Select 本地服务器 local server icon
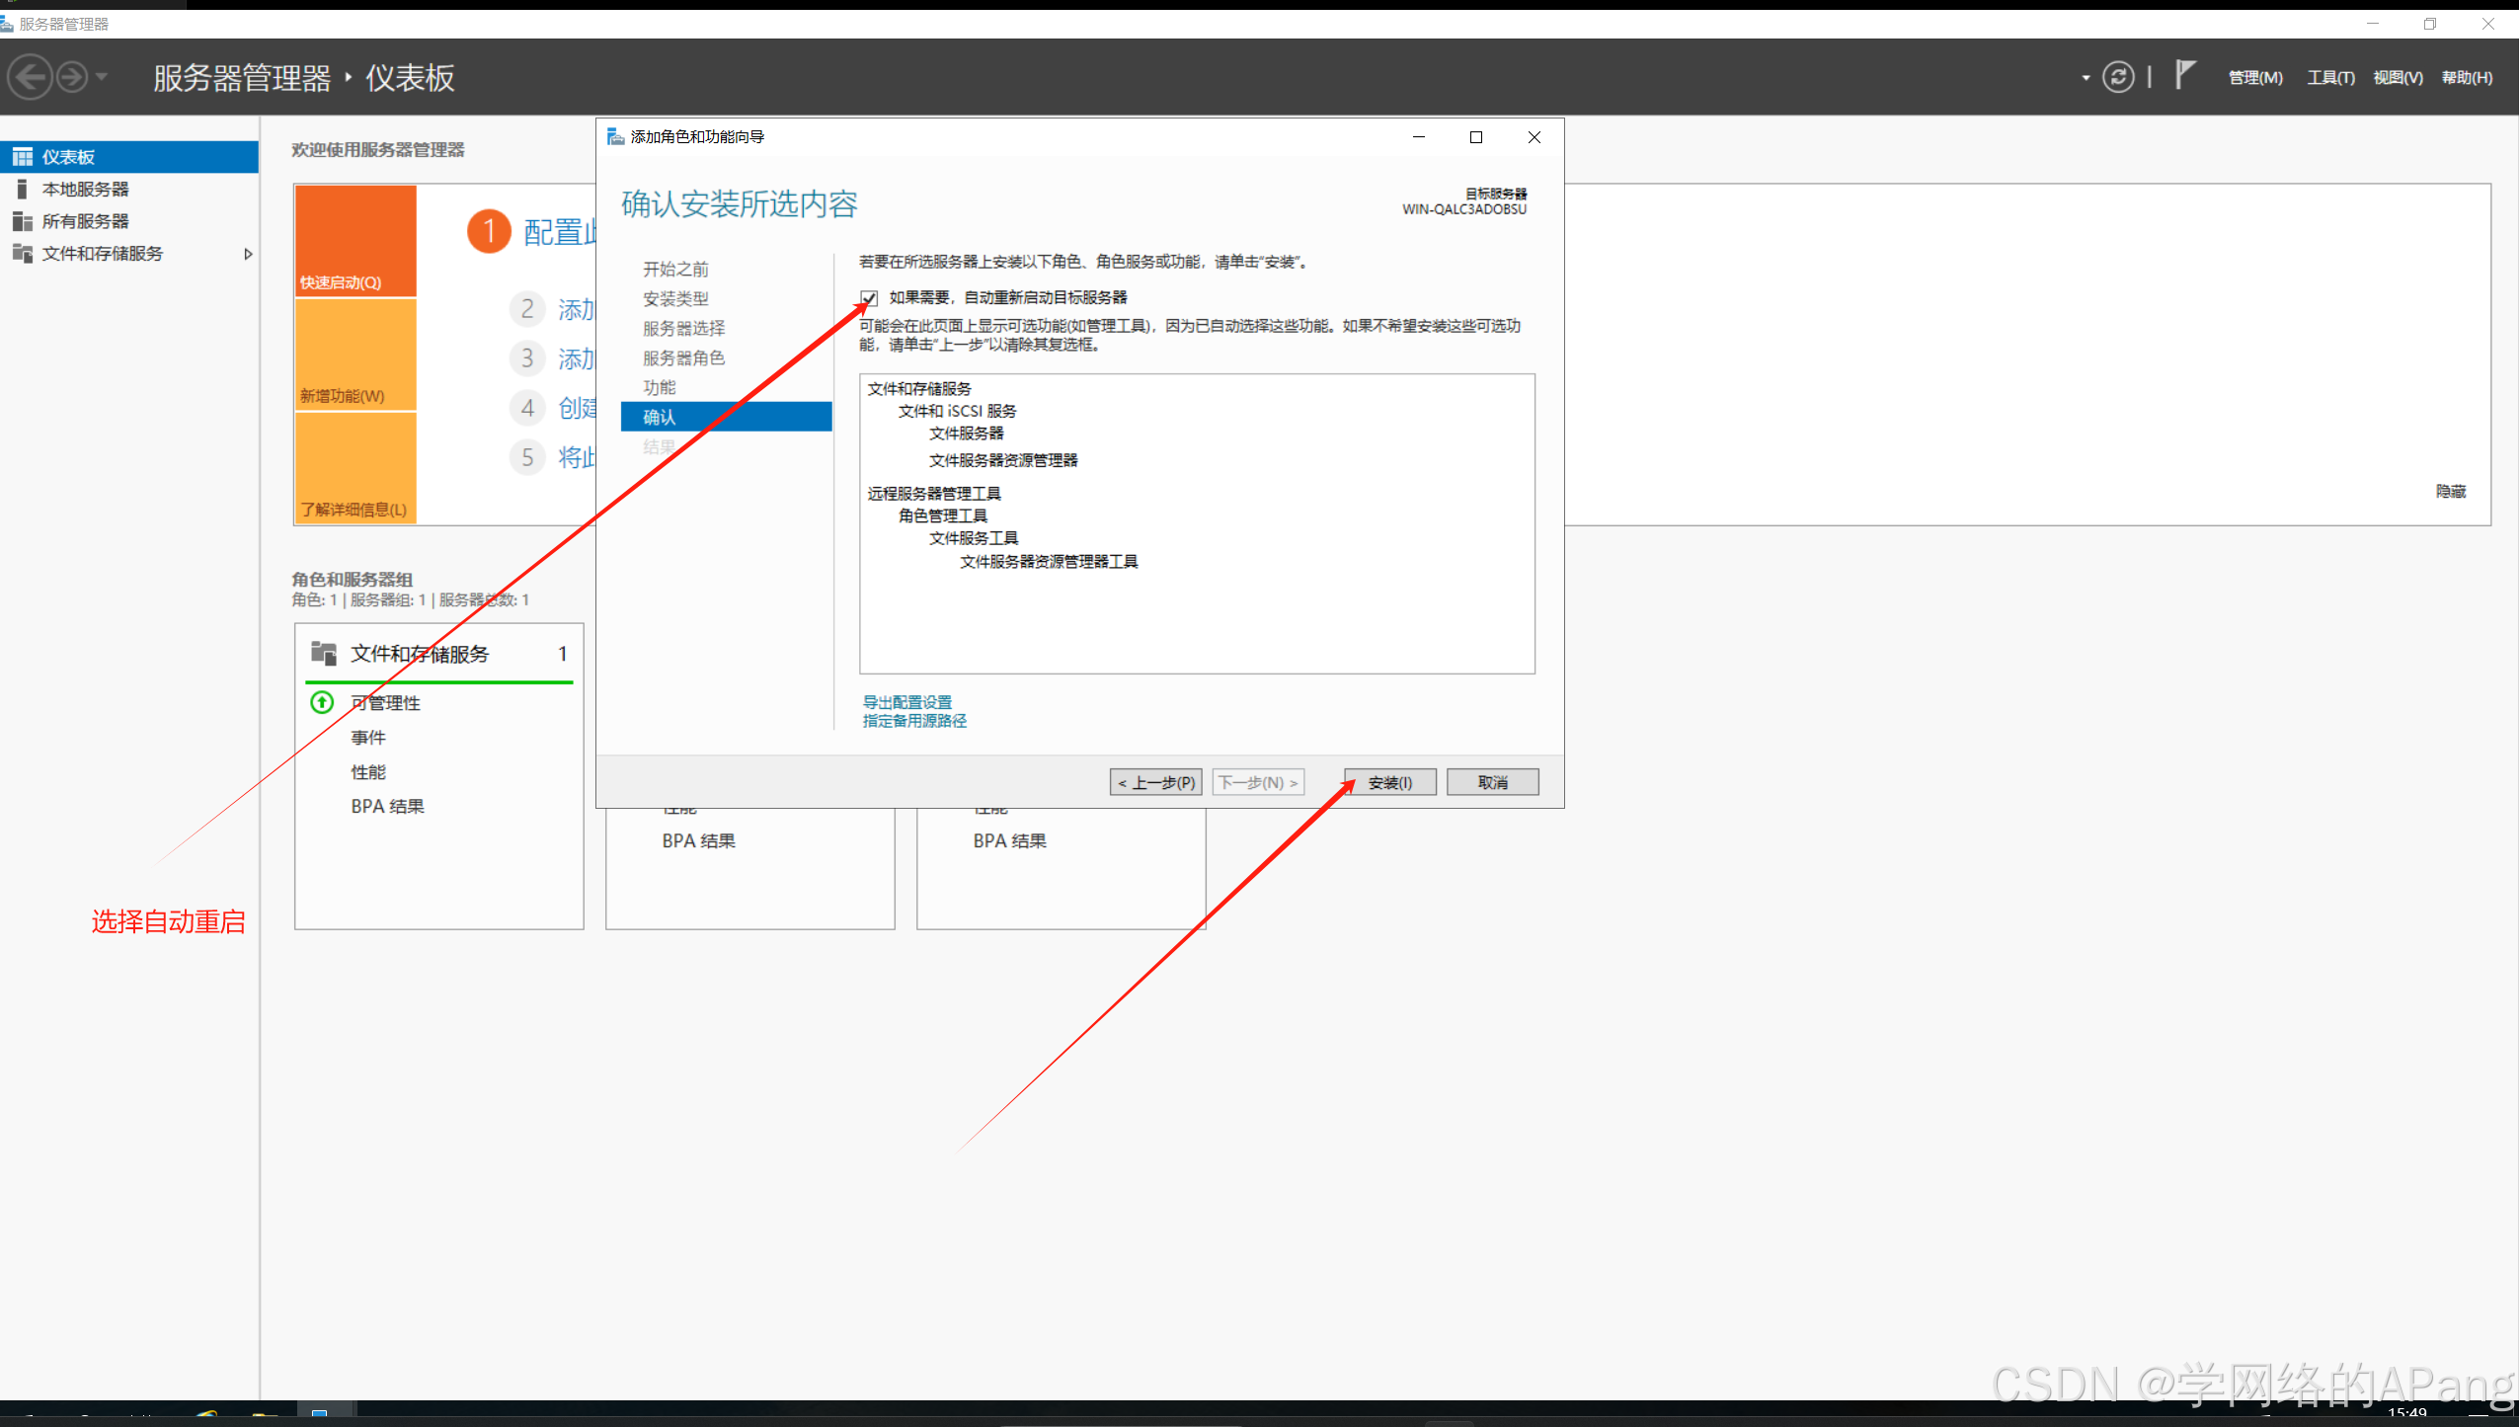The width and height of the screenshot is (2519, 1427). pyautogui.click(x=22, y=189)
